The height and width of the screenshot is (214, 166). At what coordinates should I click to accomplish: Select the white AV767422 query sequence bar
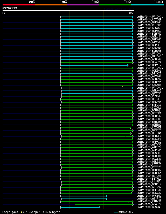[x=68, y=11]
